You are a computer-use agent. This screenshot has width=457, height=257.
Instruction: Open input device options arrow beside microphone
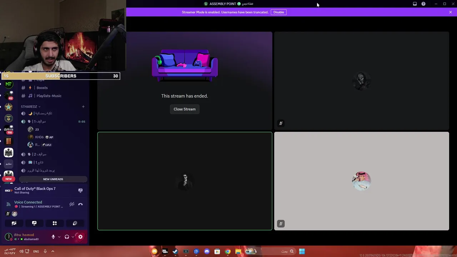[59, 237]
